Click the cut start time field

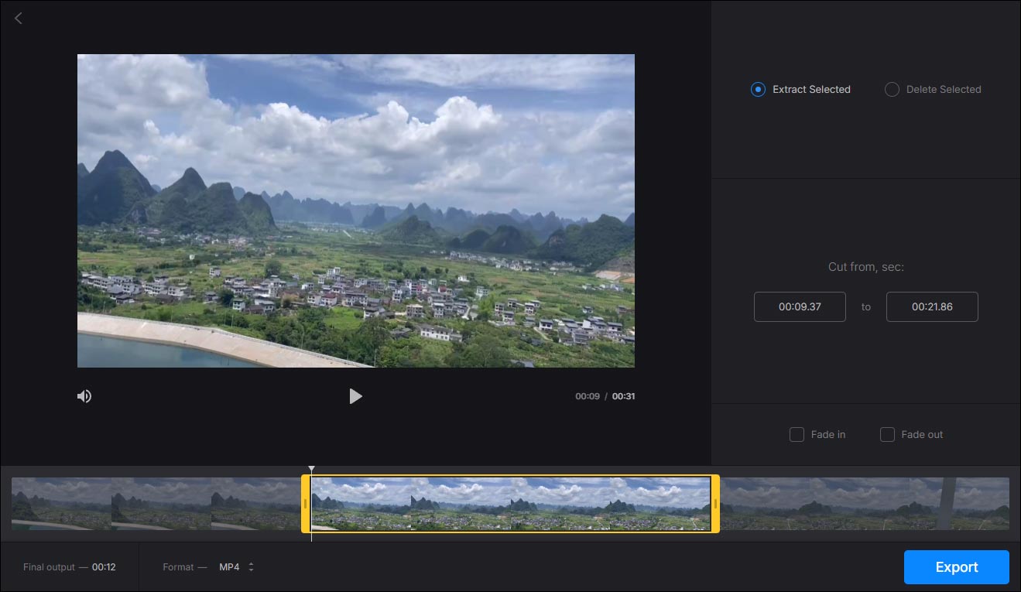click(x=800, y=306)
